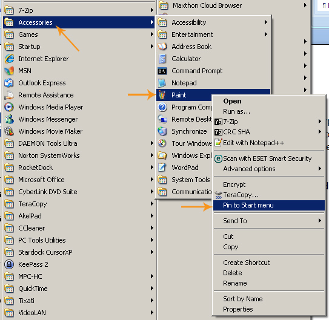The image size is (329, 320).
Task: Expand the Send To submenu arrow
Action: (319, 221)
